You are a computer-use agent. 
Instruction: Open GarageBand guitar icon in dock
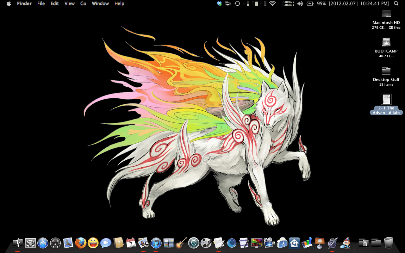[181, 243]
